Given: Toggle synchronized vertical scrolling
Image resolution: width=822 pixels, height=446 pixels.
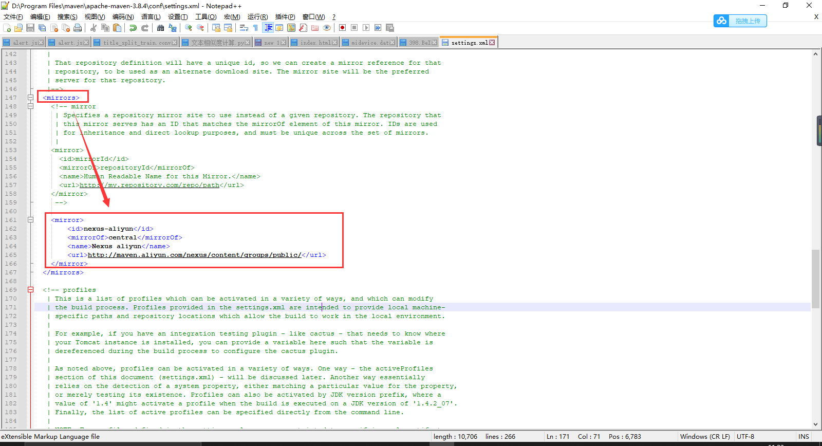Looking at the screenshot, I should tap(216, 28).
